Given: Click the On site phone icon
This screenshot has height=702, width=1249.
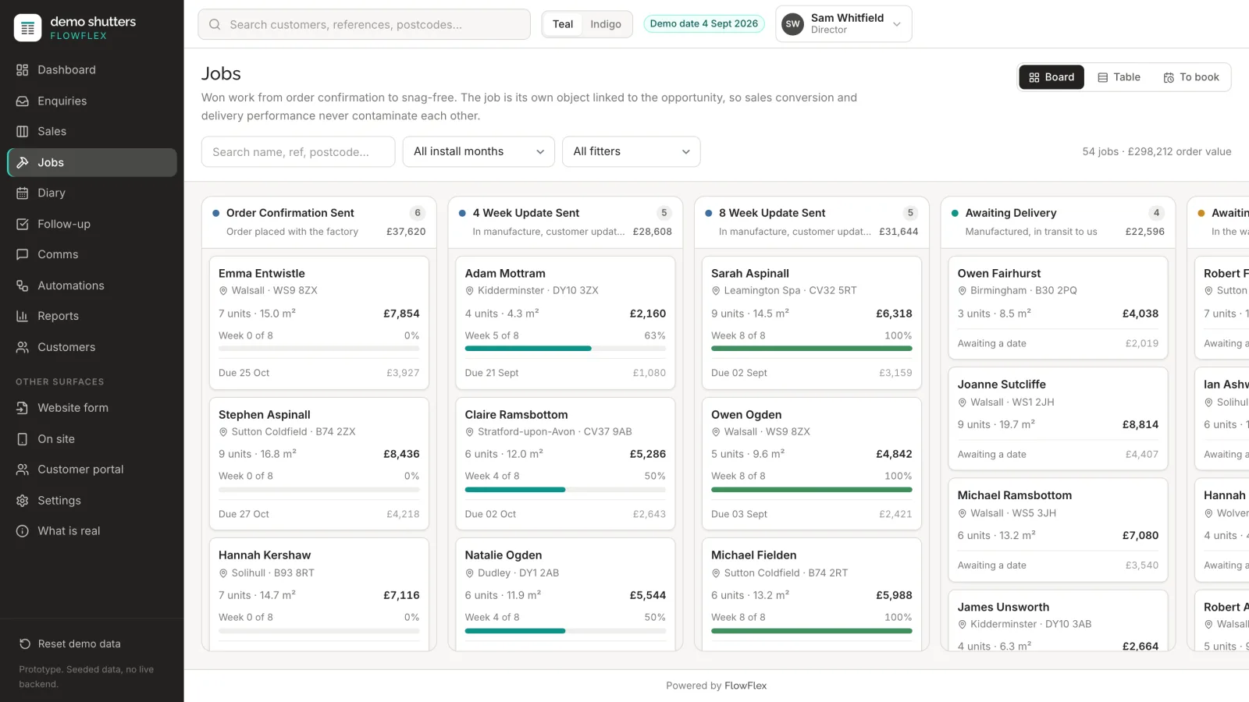Looking at the screenshot, I should [x=23, y=439].
